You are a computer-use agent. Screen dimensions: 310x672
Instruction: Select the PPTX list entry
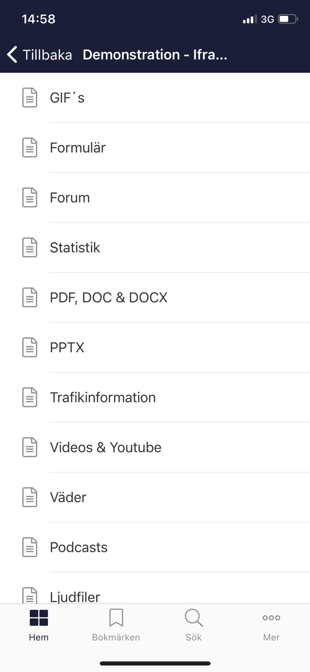pyautogui.click(x=155, y=347)
